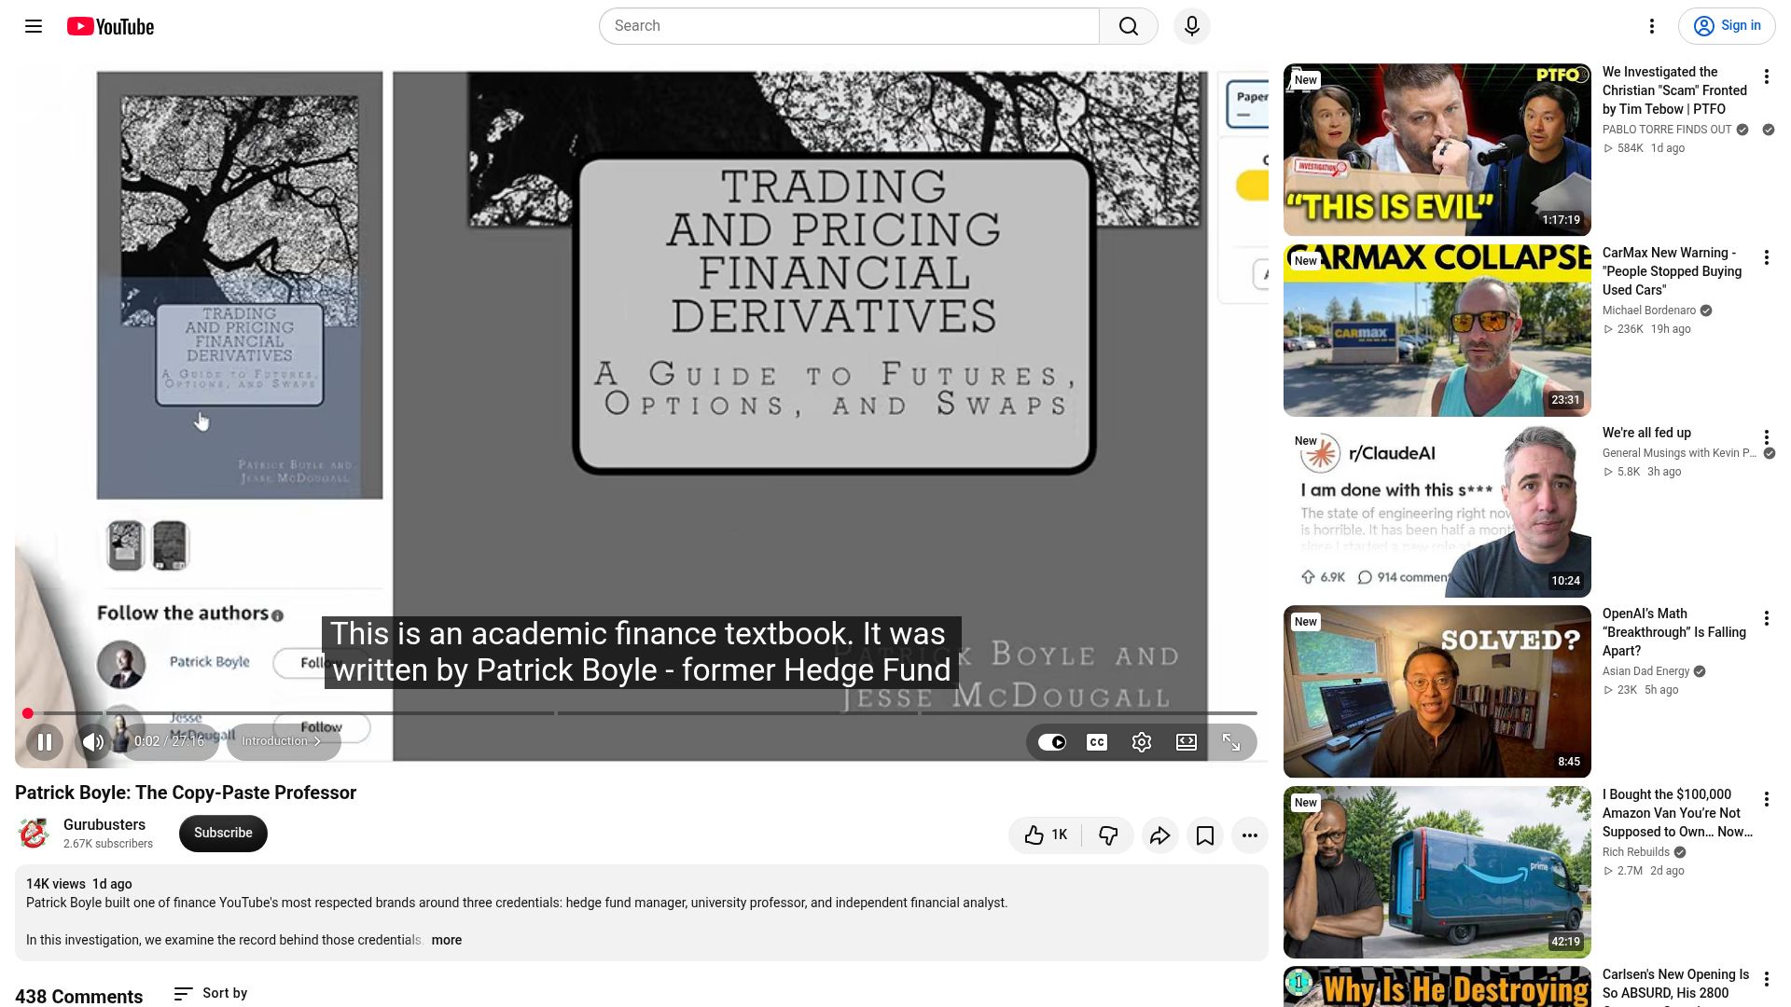Image resolution: width=1791 pixels, height=1007 pixels.
Task: Toggle the autoplay switch
Action: point(1052,742)
